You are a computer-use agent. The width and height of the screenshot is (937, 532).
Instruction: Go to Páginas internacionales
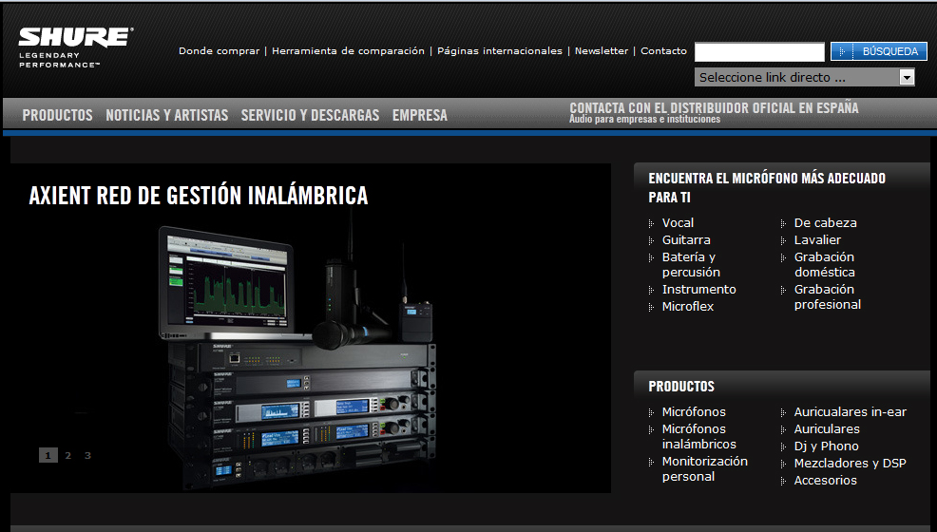point(499,51)
